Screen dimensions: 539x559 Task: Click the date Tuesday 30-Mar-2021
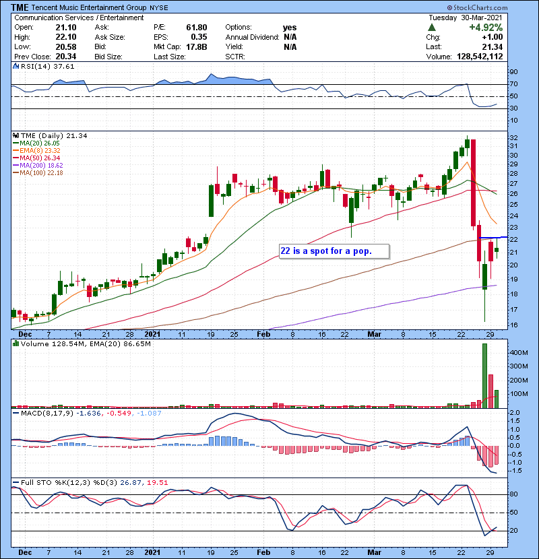[466, 18]
